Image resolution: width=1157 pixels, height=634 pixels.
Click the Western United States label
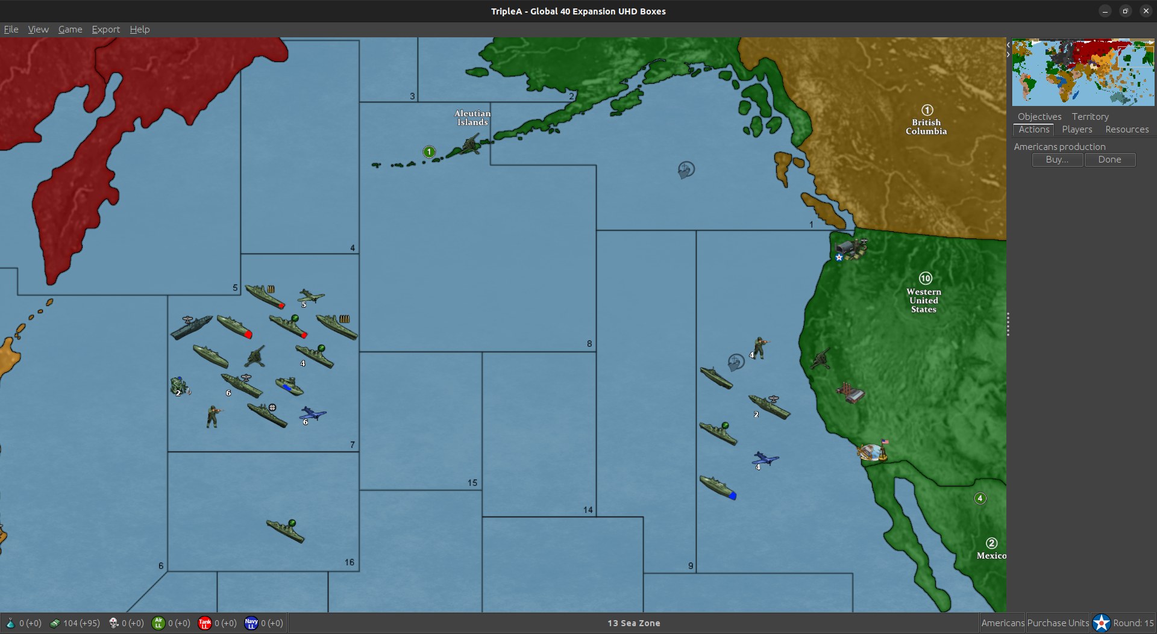click(x=924, y=300)
